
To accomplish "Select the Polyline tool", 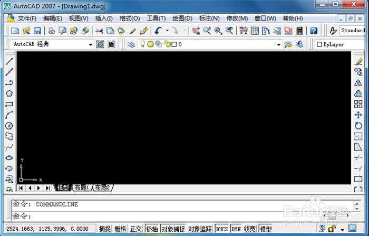I will [x=9, y=83].
